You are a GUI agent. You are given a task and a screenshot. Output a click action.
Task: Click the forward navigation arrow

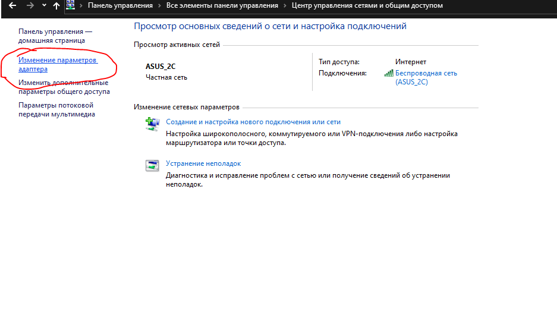30,5
